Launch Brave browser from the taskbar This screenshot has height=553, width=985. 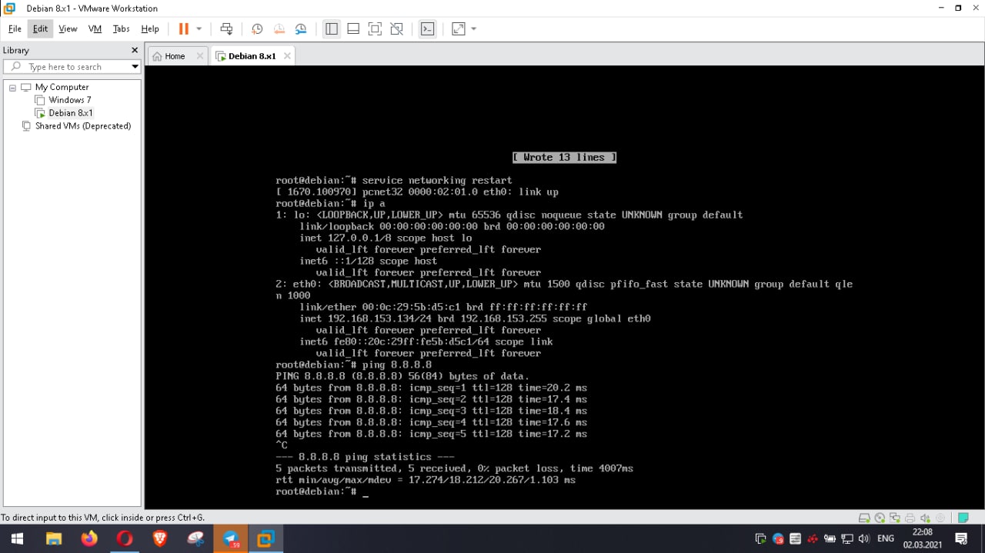(160, 538)
